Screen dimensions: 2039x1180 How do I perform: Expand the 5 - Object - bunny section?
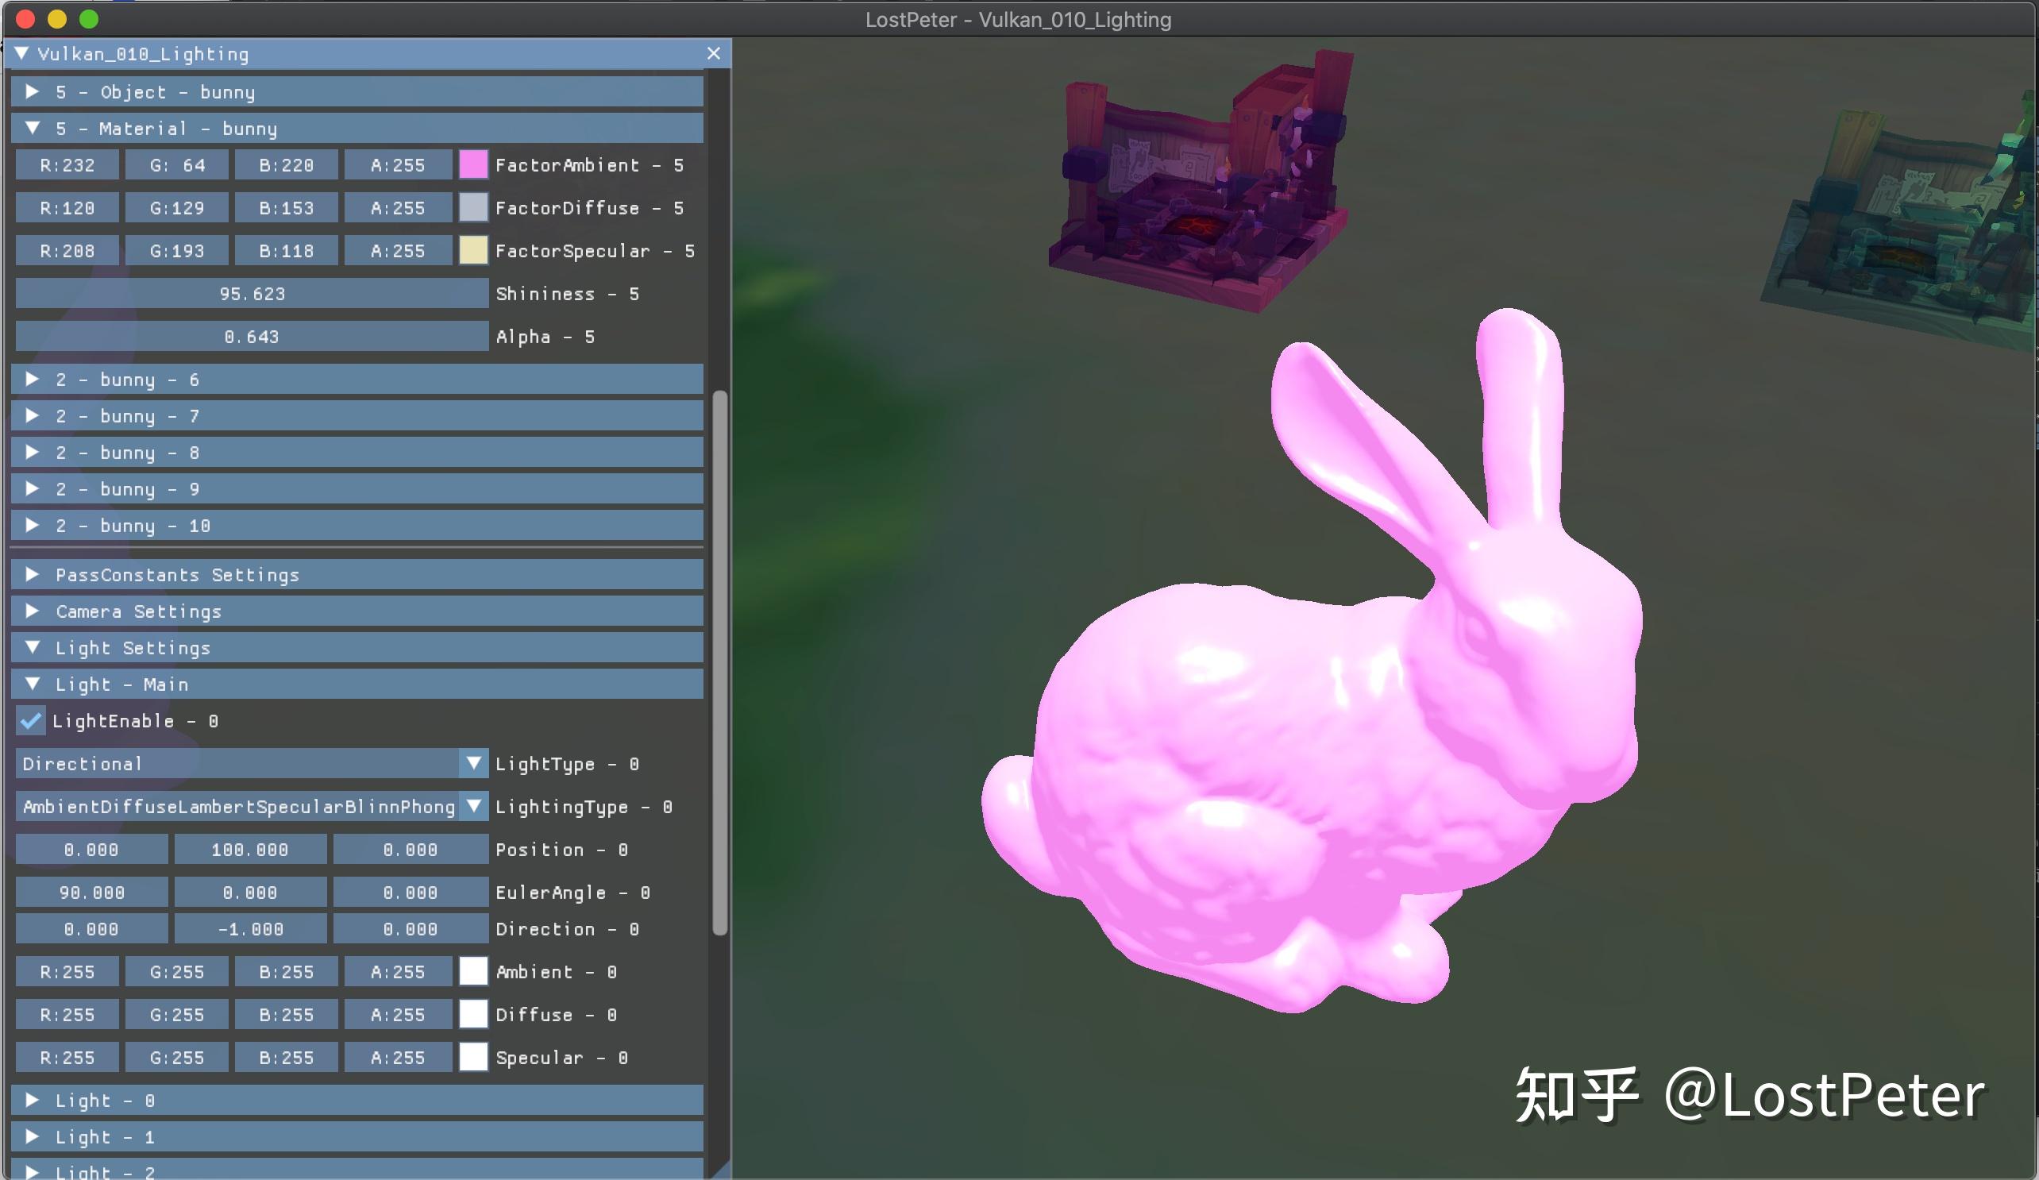33,91
